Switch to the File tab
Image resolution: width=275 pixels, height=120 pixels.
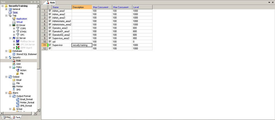click(6, 117)
